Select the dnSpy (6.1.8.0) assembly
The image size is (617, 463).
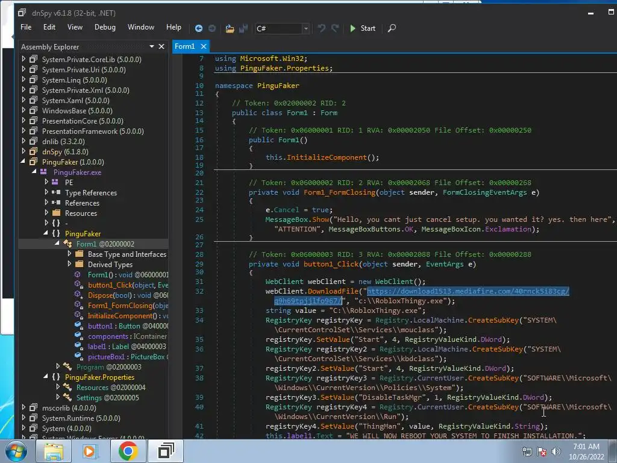(65, 151)
